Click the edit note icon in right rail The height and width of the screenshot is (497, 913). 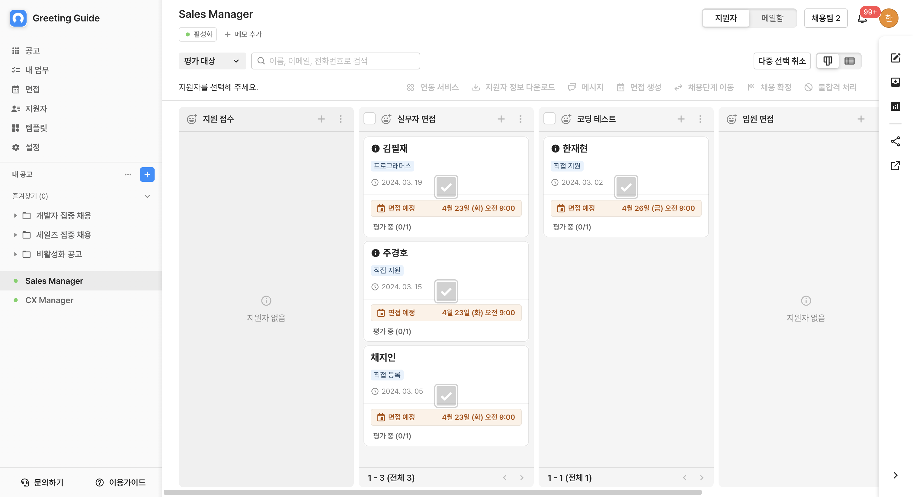point(895,58)
